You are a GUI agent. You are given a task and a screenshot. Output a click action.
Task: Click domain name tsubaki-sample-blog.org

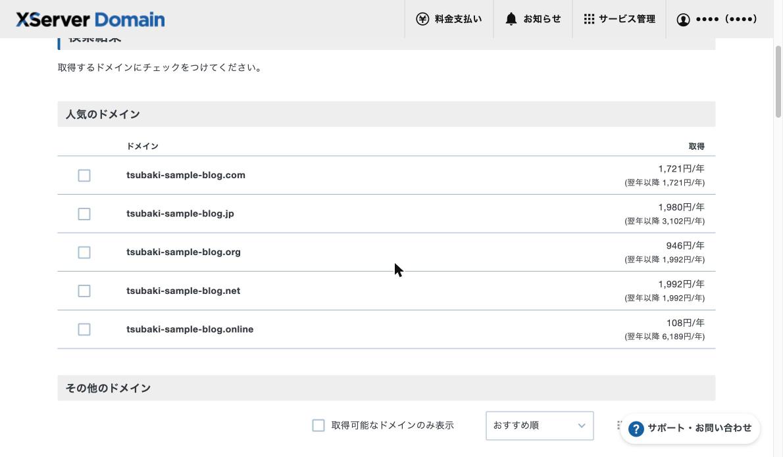(x=184, y=252)
